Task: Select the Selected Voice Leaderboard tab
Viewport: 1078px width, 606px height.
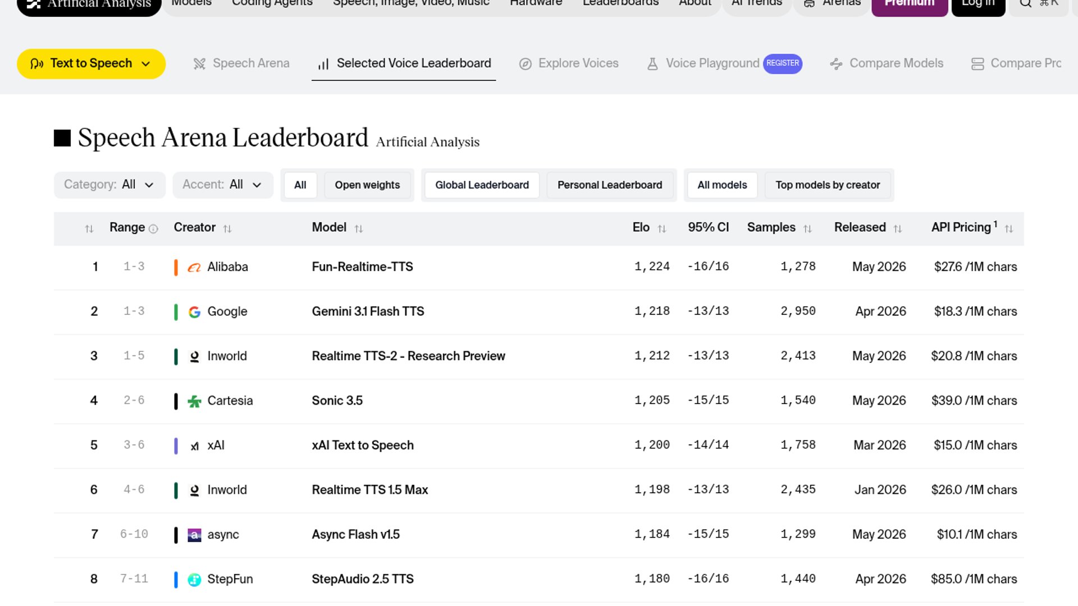Action: tap(404, 63)
